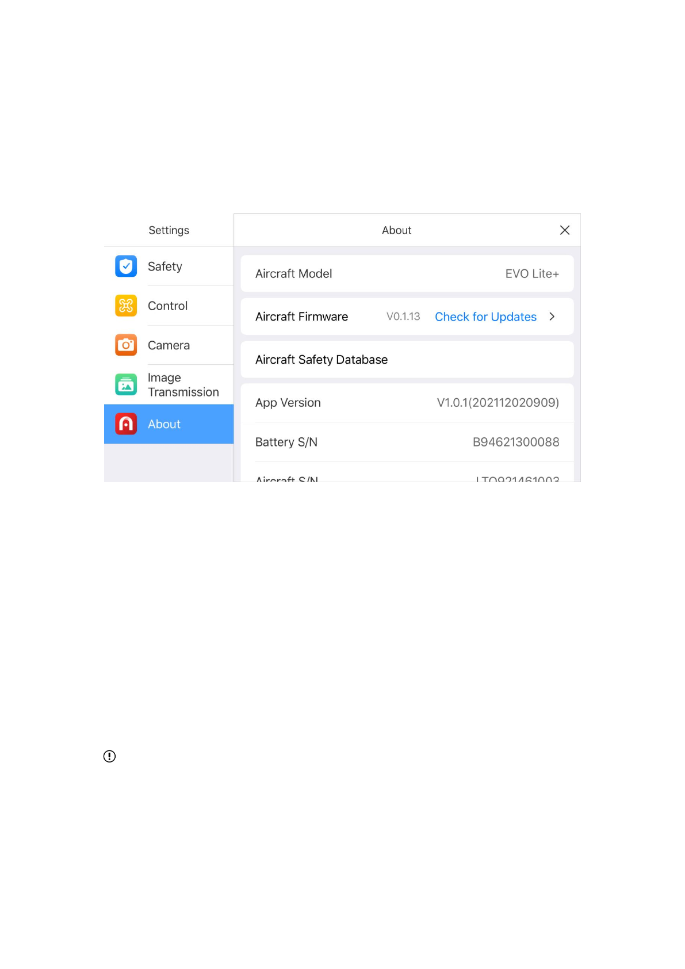Click battery serial B94621300088
Viewport: 685px width, 969px height.
[516, 442]
